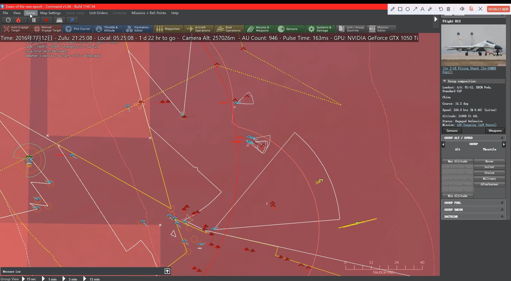Click the flame icon in the control bar
Screen dimensions: 511x281
click(x=18, y=20)
